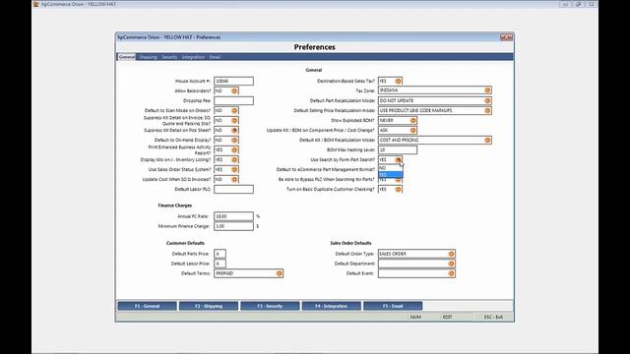The width and height of the screenshot is (630, 354).
Task: Switch to the Integration tab
Action: [193, 57]
